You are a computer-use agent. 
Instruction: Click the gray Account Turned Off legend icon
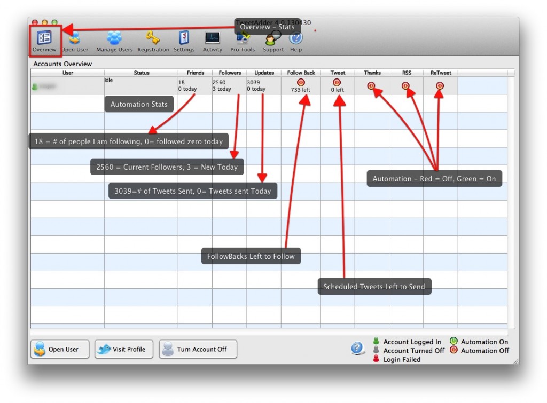click(376, 349)
